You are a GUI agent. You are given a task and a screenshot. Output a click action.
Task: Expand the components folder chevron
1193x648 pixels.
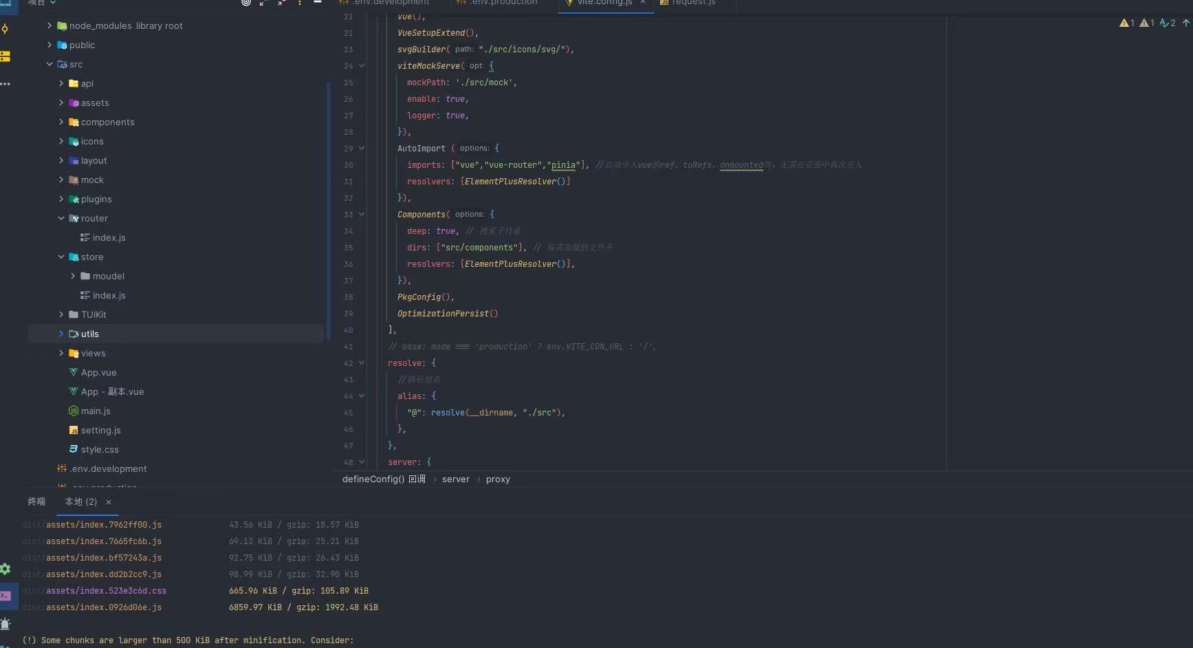coord(61,122)
